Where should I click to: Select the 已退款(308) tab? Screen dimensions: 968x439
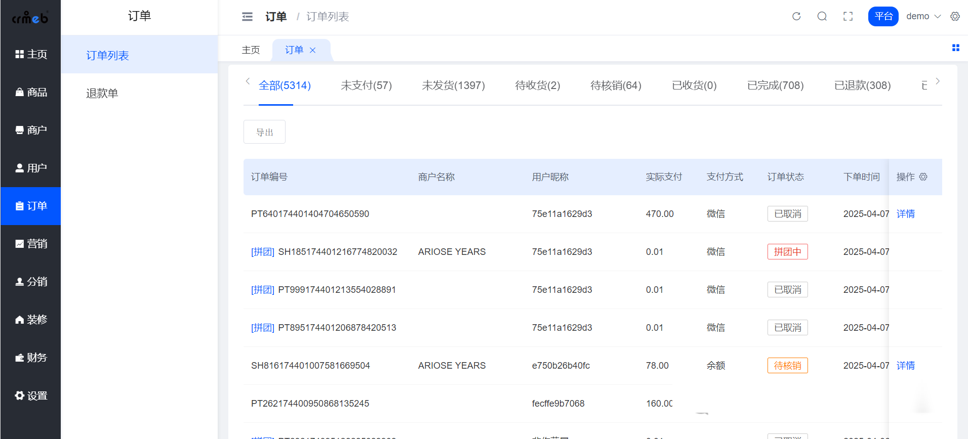pyautogui.click(x=862, y=85)
